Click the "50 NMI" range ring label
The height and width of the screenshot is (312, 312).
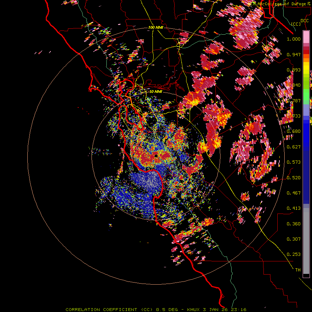tap(156, 92)
